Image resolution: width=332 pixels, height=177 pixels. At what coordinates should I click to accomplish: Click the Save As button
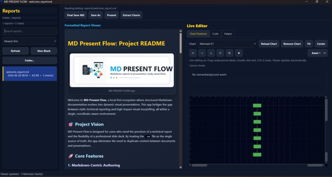coord(96,15)
